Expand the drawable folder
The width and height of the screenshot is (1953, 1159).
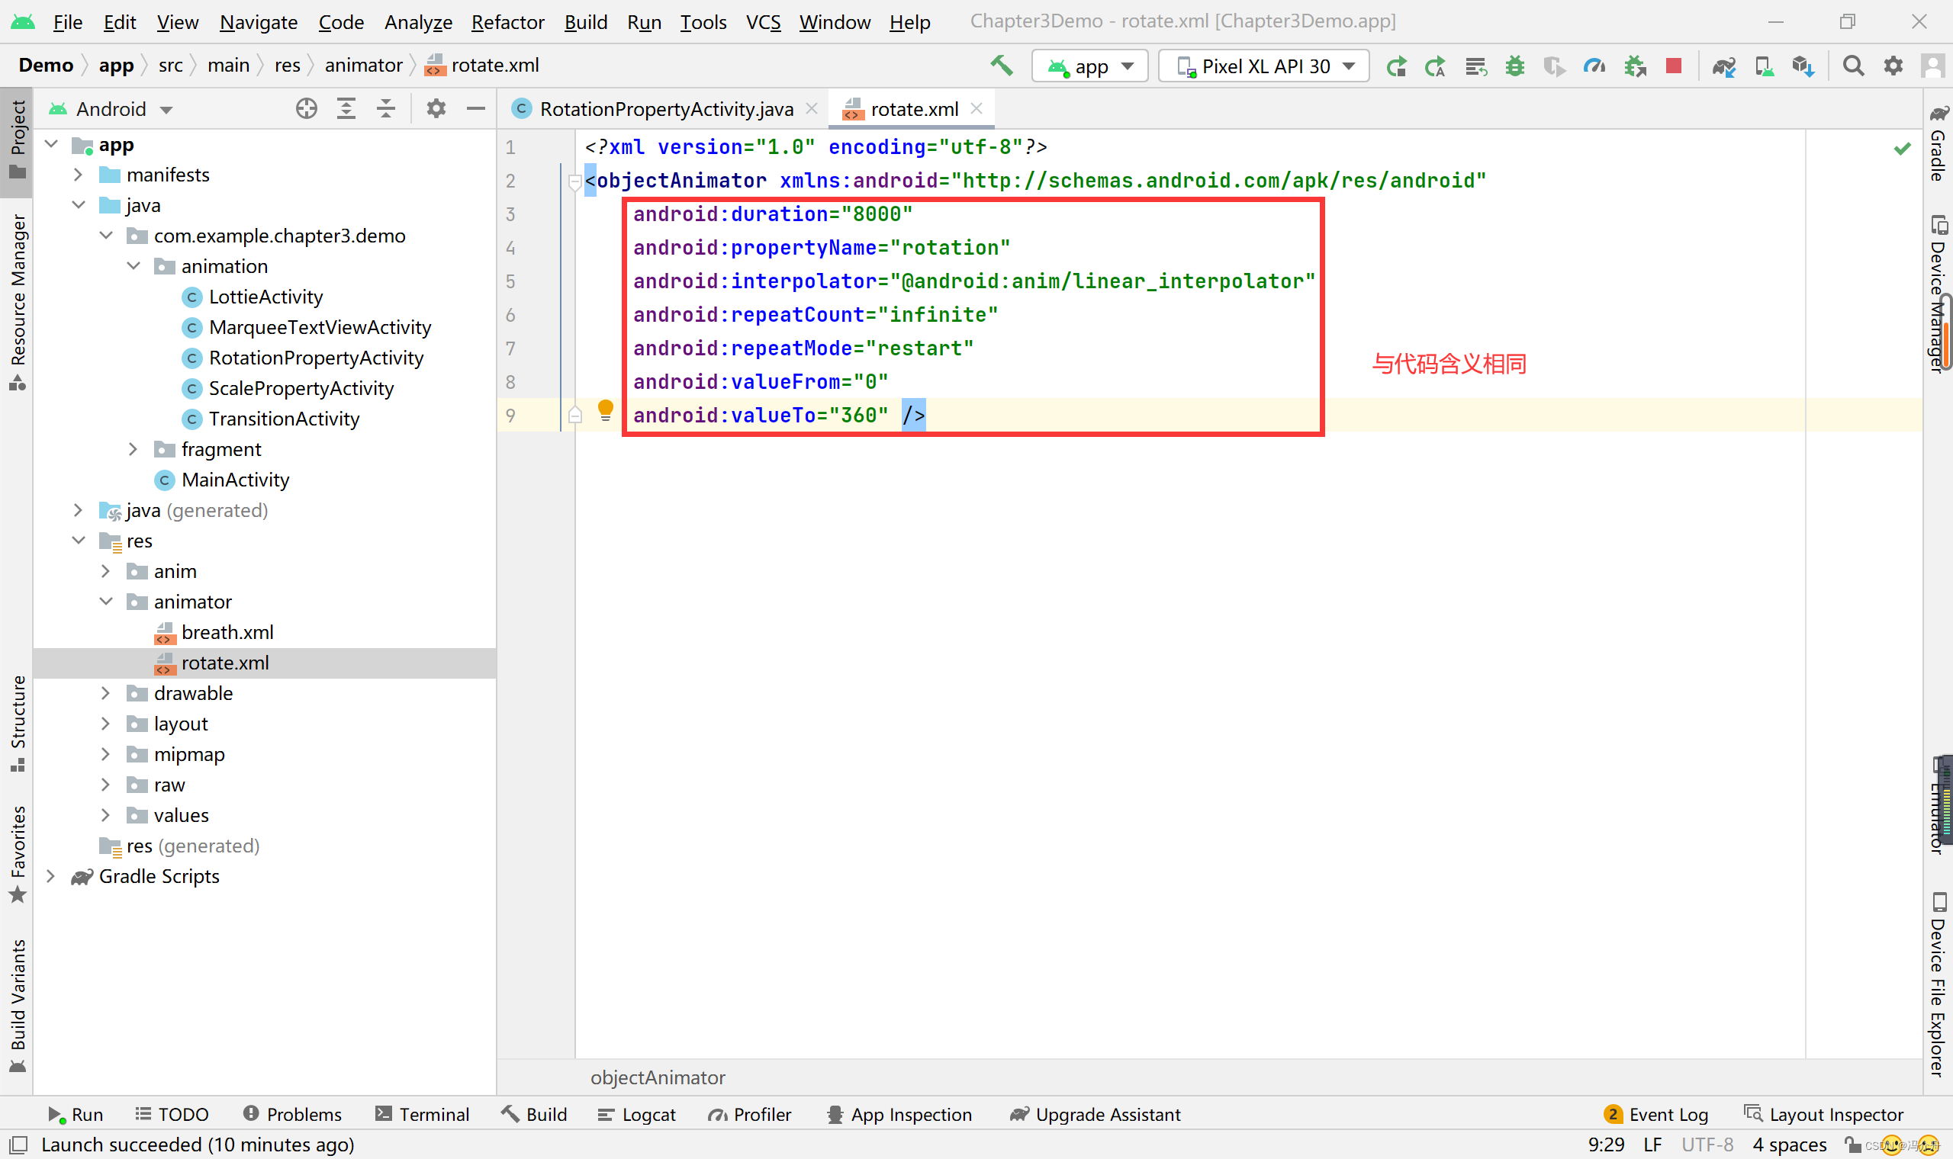105,694
